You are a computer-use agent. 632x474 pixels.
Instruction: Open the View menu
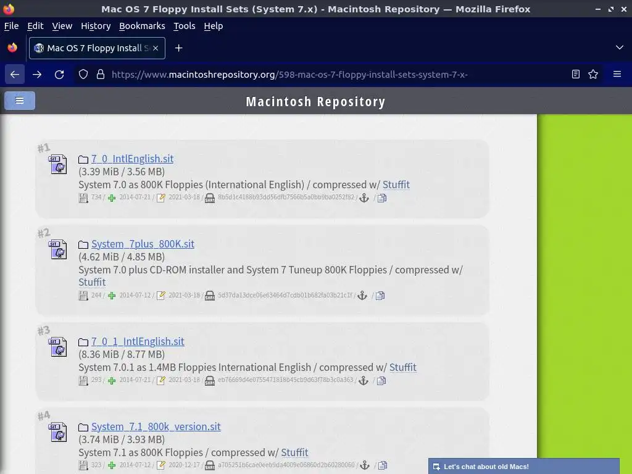point(62,26)
